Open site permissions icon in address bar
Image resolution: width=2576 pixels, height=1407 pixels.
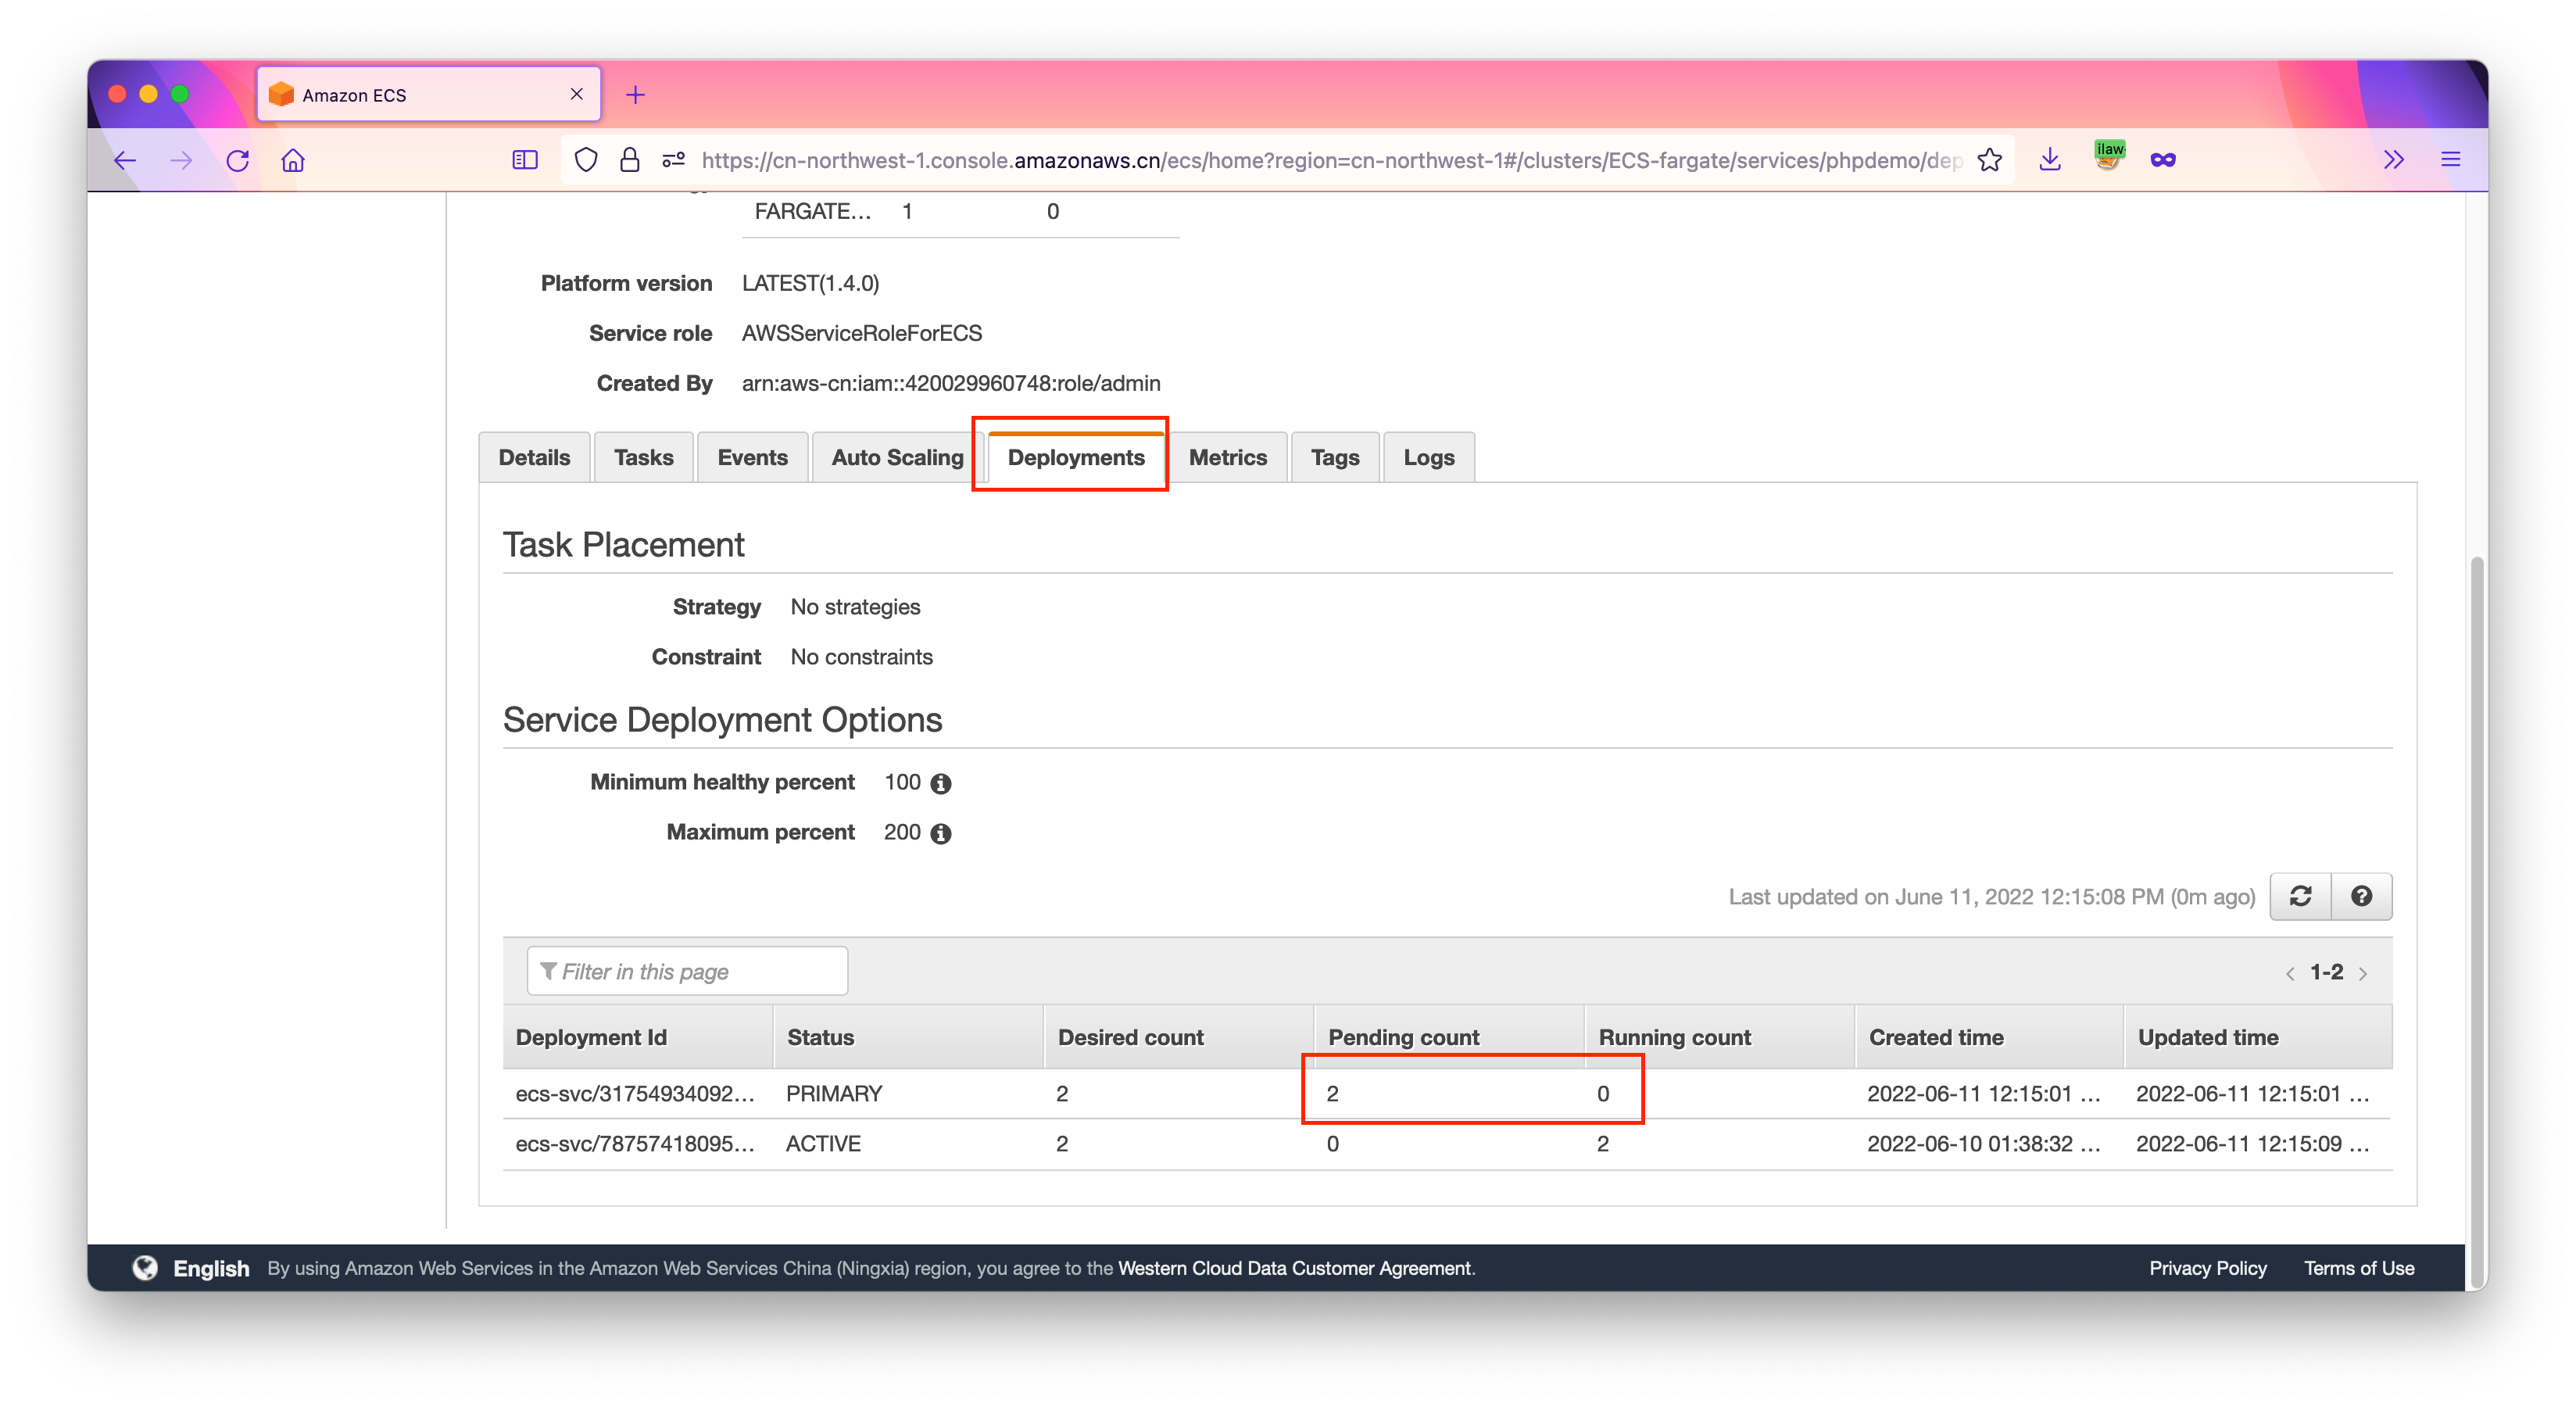point(674,160)
